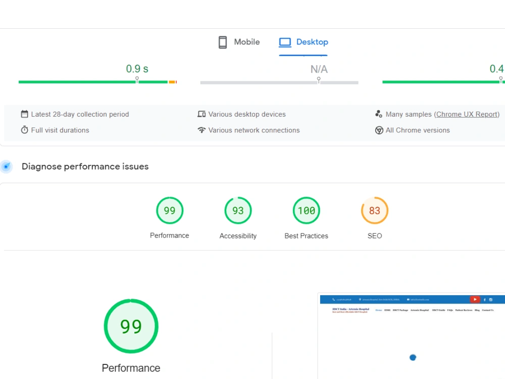Open the Chrome UX Report link
This screenshot has width=505, height=379.
click(467, 114)
